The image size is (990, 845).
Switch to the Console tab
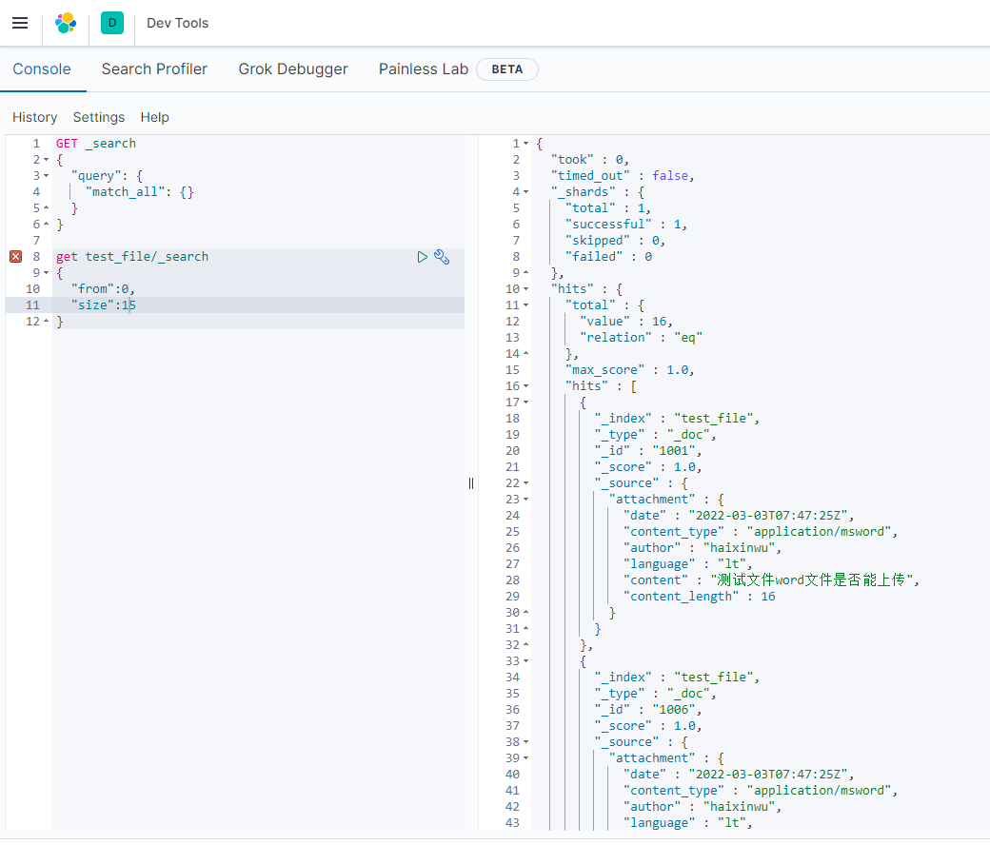[x=42, y=69]
